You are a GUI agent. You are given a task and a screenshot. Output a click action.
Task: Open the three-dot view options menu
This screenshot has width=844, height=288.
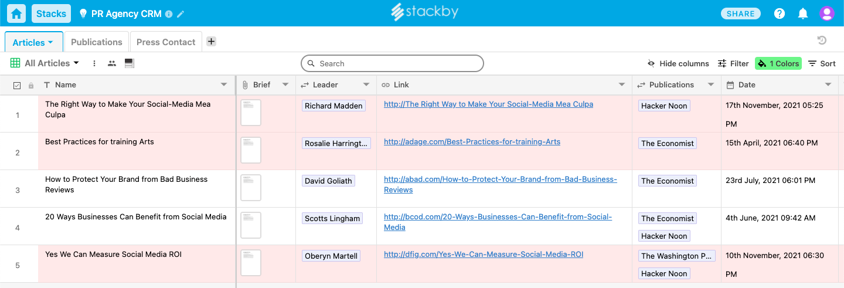[x=94, y=63]
